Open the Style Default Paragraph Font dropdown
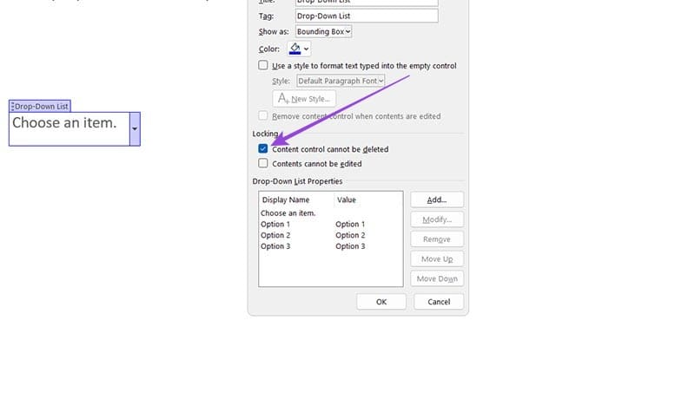This screenshot has height=399, width=695. click(x=341, y=81)
